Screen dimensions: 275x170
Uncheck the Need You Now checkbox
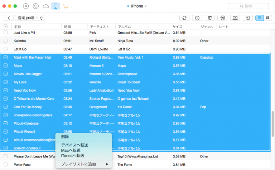tap(6, 90)
